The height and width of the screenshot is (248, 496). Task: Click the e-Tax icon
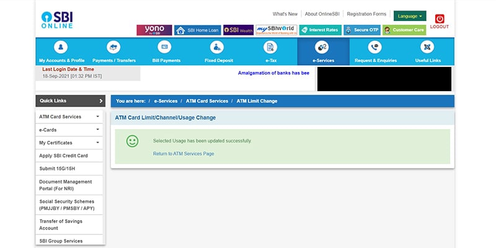pos(270,47)
